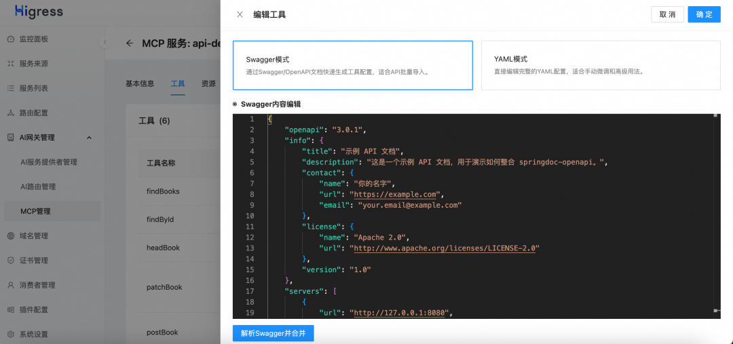Image resolution: width=733 pixels, height=344 pixels.
Task: Switch to the 基本信息 tab
Action: pyautogui.click(x=140, y=83)
